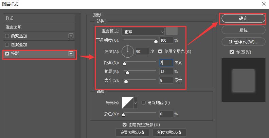Turn off the 预览 checkbox
The height and width of the screenshot is (138, 269).
pyautogui.click(x=232, y=52)
